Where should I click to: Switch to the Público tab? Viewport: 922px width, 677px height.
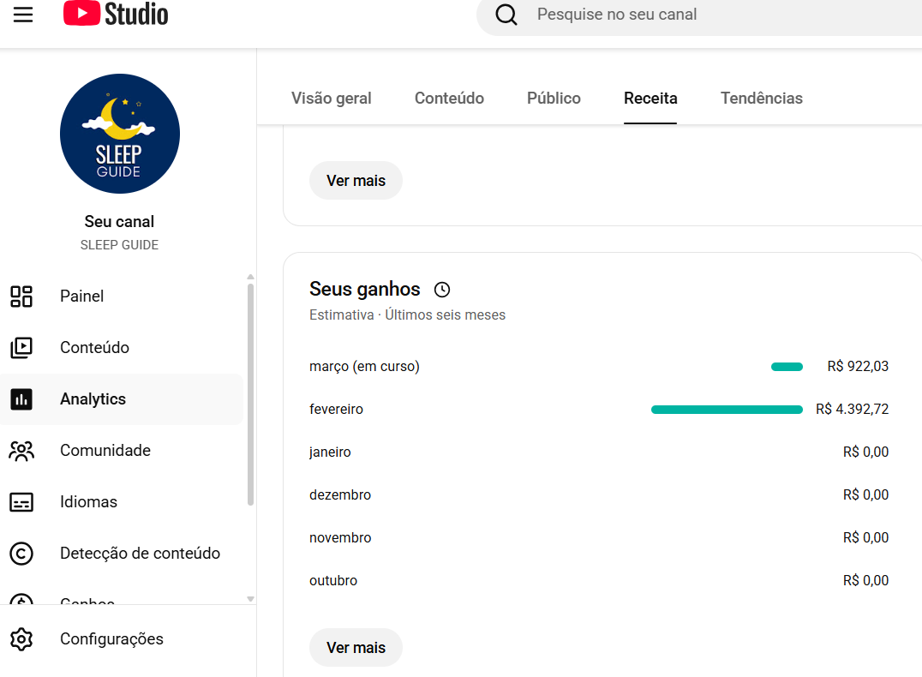554,99
